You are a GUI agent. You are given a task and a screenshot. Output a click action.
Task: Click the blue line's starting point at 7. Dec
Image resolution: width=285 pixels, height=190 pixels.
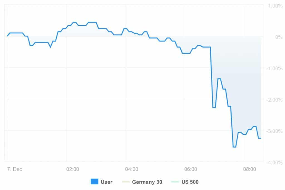coord(8,36)
